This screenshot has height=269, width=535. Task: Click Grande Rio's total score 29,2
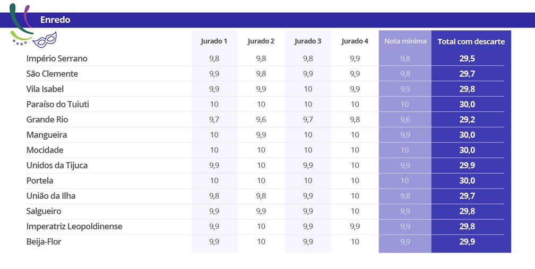pyautogui.click(x=467, y=120)
